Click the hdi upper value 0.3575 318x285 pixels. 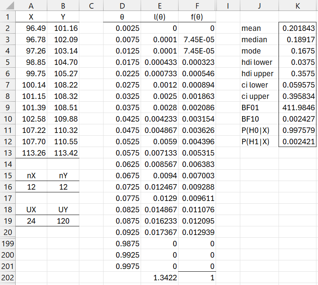tap(298, 73)
